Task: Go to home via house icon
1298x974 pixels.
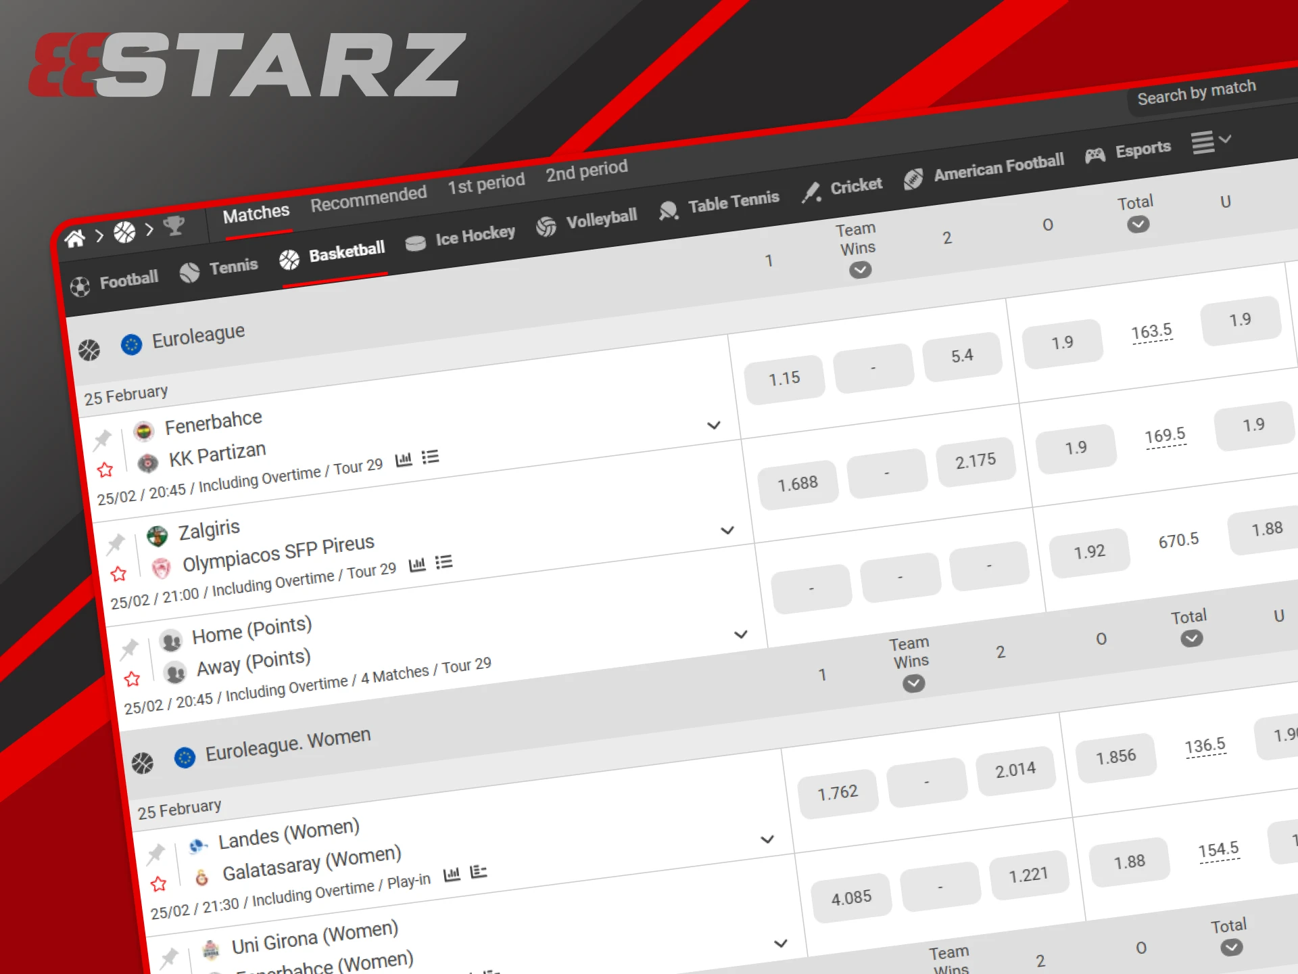Action: pos(75,238)
